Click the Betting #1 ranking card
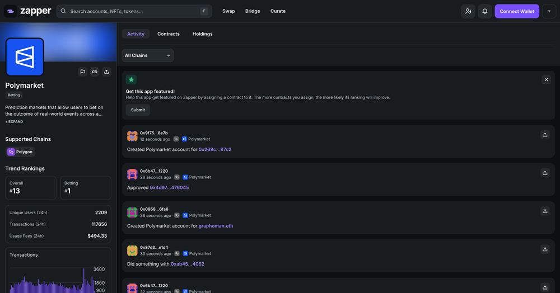 point(86,188)
